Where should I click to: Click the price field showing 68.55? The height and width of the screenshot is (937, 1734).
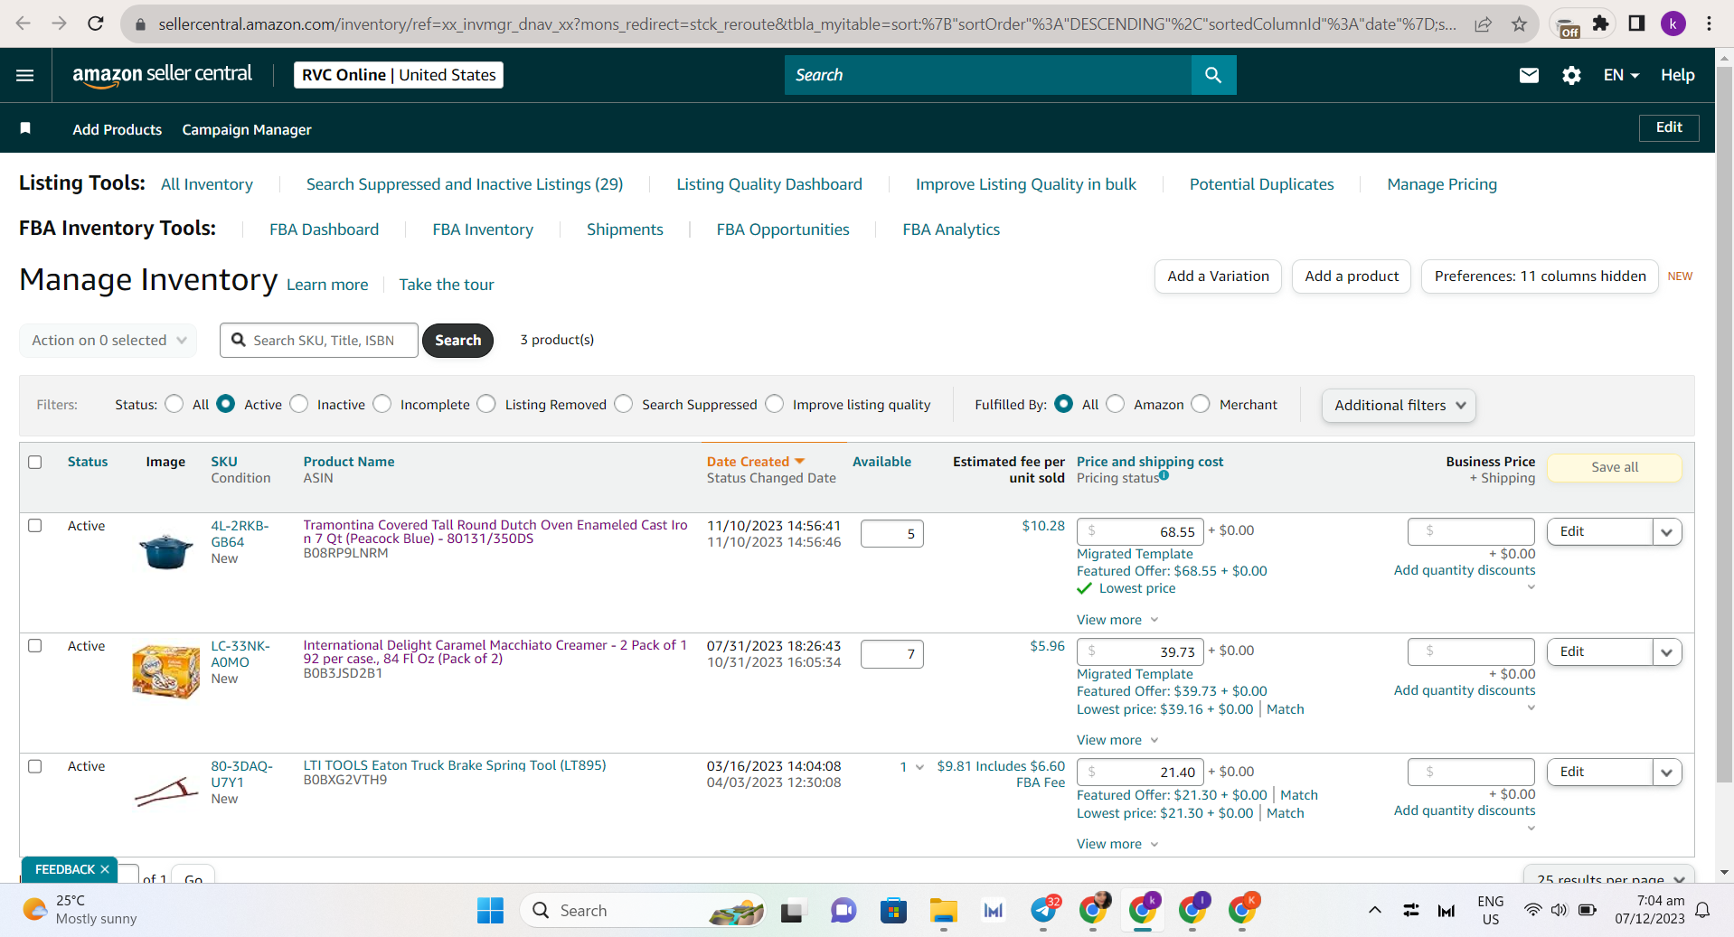click(x=1140, y=532)
